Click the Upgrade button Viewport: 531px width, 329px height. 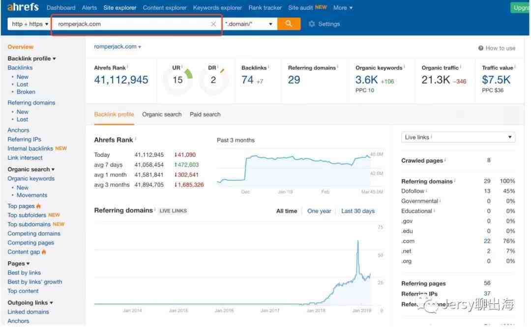(520, 7)
